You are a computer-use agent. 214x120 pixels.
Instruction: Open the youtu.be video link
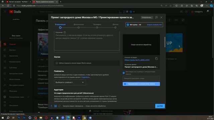click(x=137, y=60)
